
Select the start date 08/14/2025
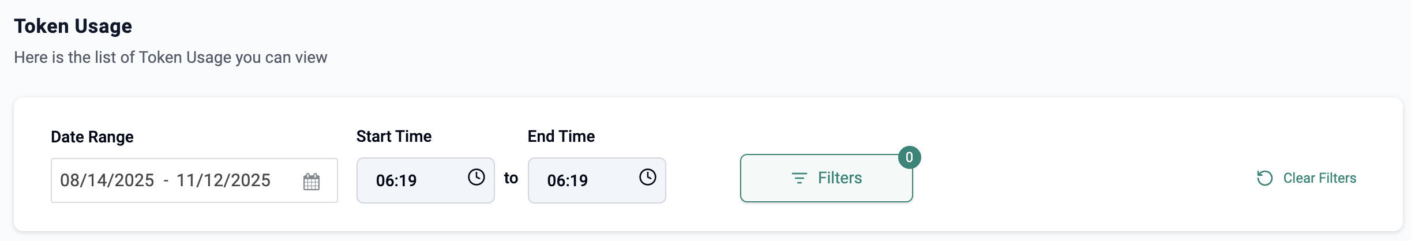pyautogui.click(x=107, y=180)
